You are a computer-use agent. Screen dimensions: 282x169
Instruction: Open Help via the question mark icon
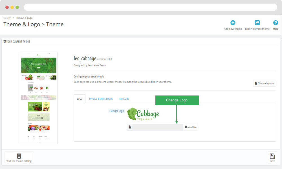(x=276, y=23)
